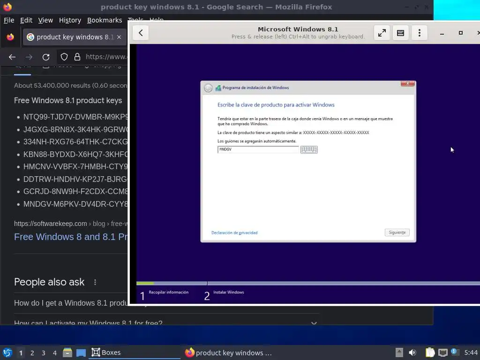
Task: Go back a page in Firefox
Action: [12, 57]
